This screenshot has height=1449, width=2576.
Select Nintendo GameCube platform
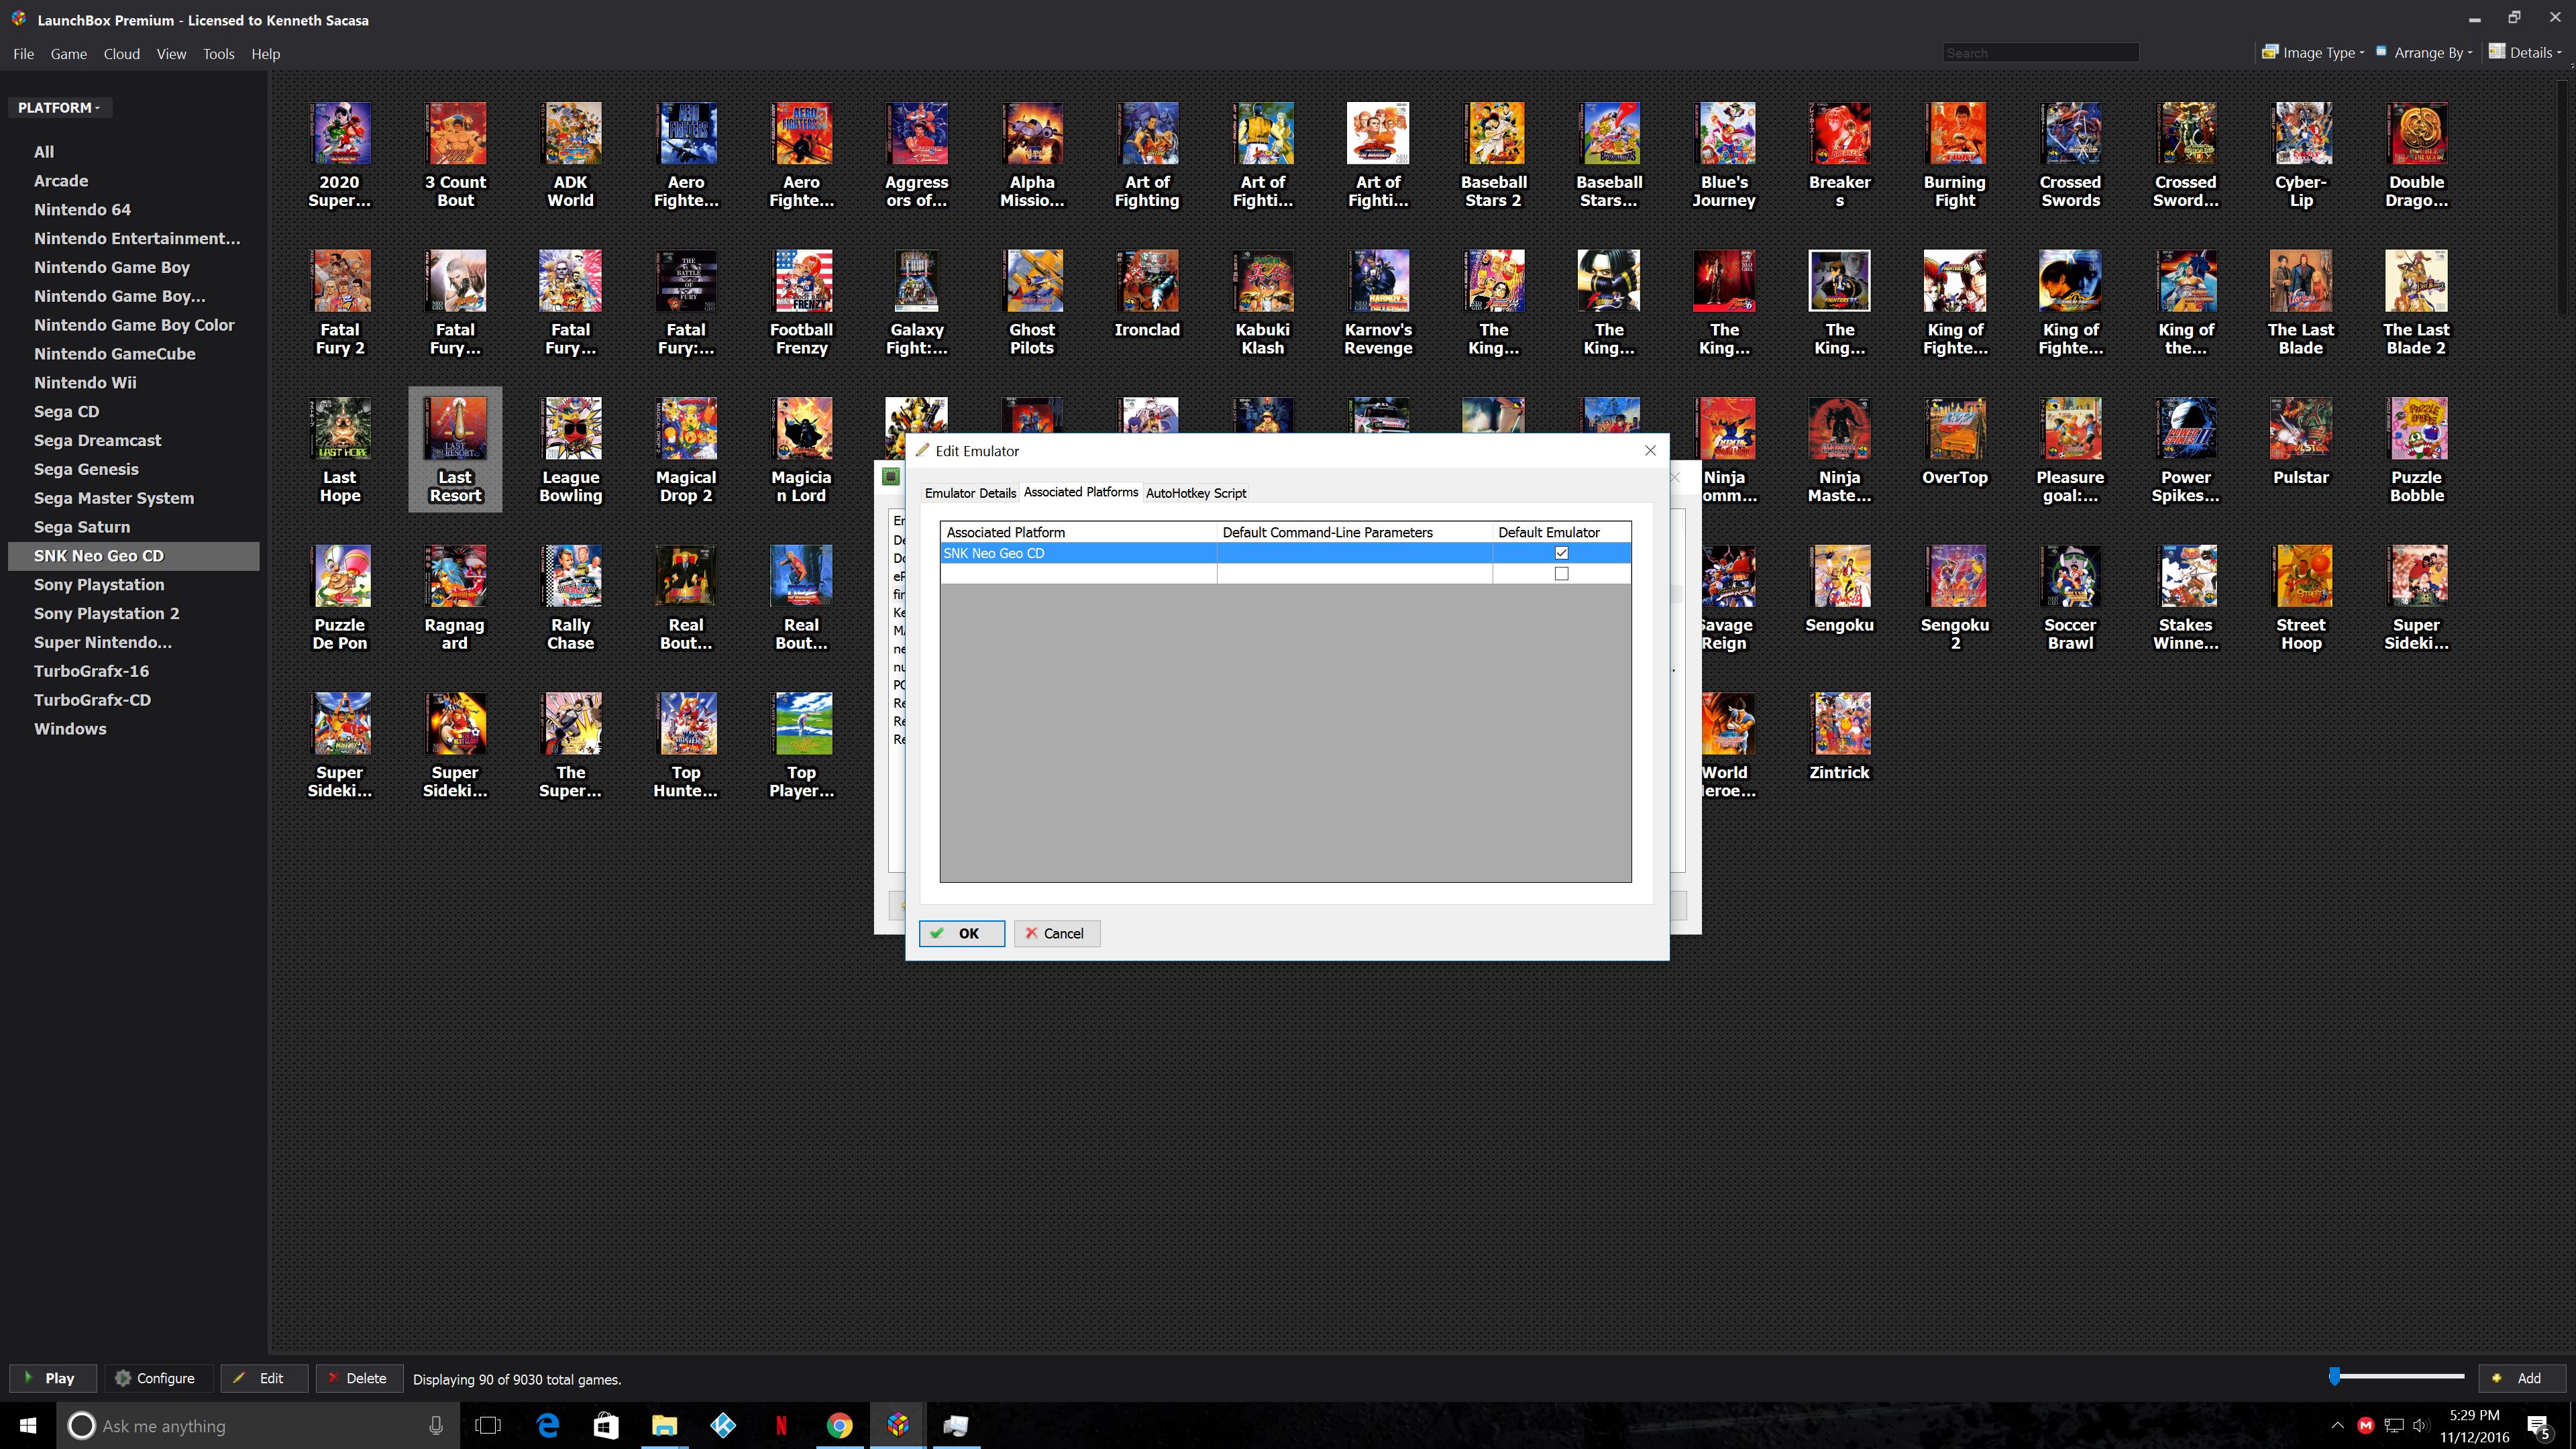click(x=114, y=354)
